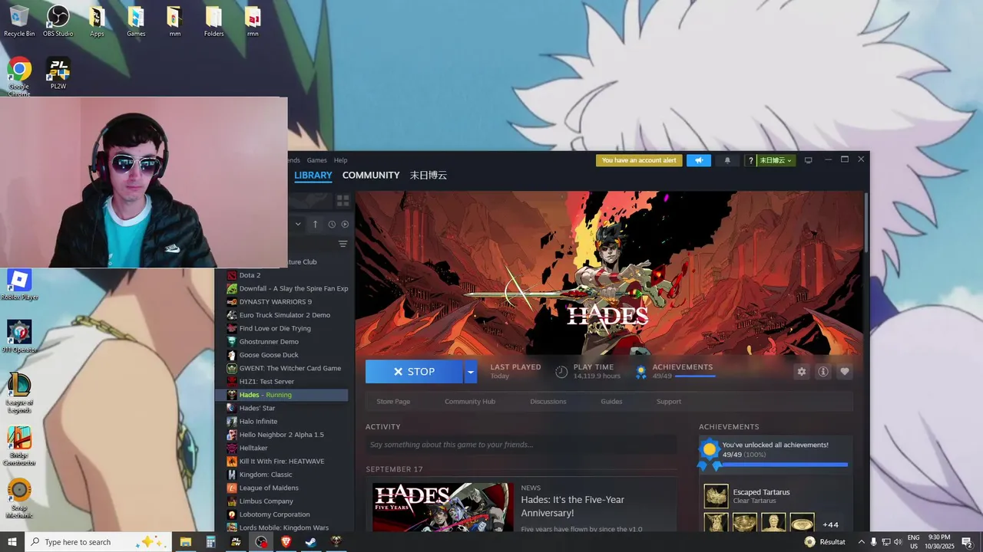
Task: Show hidden system tray icons
Action: tap(861, 542)
